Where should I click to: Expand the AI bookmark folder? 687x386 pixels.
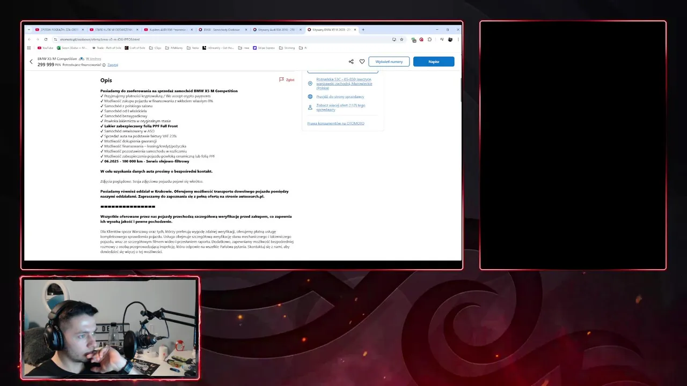click(303, 48)
